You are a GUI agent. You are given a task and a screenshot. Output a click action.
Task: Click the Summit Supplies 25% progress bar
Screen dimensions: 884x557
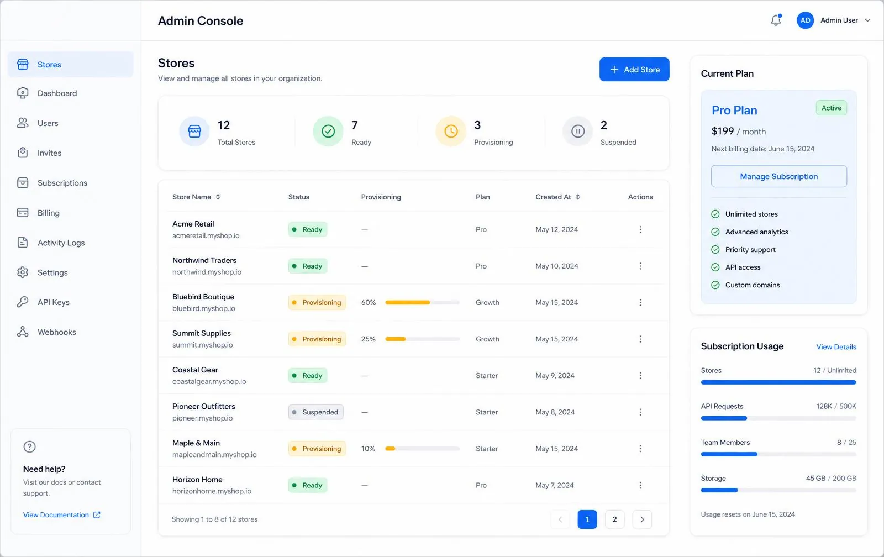422,339
